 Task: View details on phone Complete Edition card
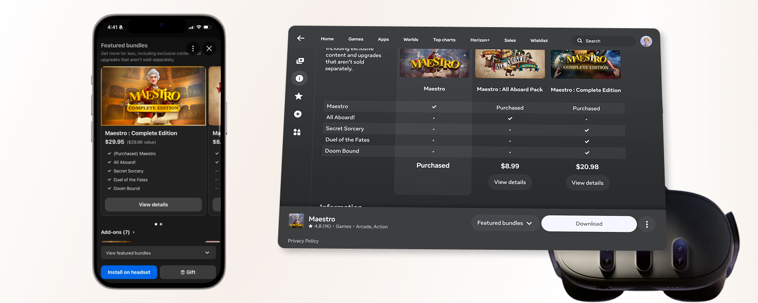pos(153,205)
